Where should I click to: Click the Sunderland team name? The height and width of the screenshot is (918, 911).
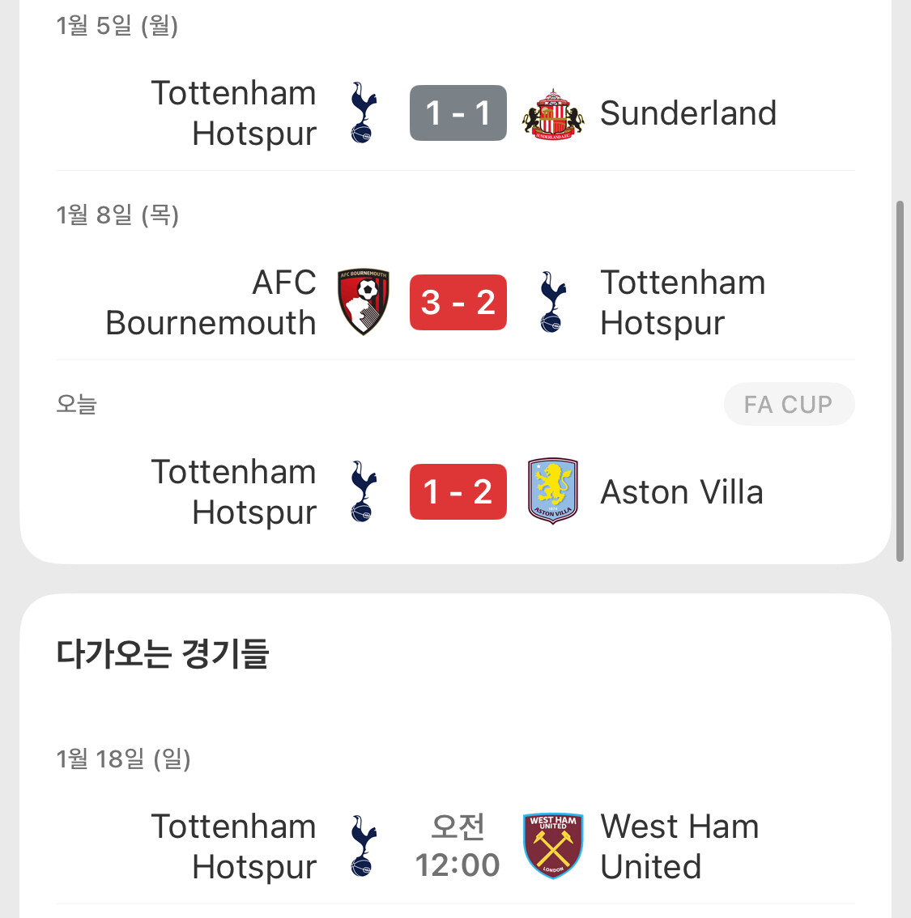click(x=688, y=113)
